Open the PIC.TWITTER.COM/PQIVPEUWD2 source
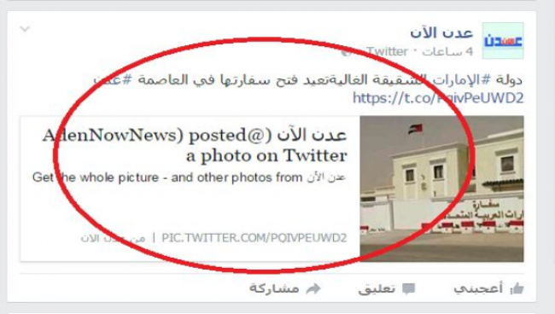This screenshot has height=314, width=555. 254,238
